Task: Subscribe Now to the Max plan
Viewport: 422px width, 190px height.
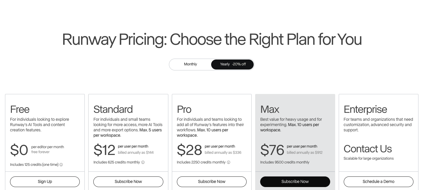Action: pos(295,182)
